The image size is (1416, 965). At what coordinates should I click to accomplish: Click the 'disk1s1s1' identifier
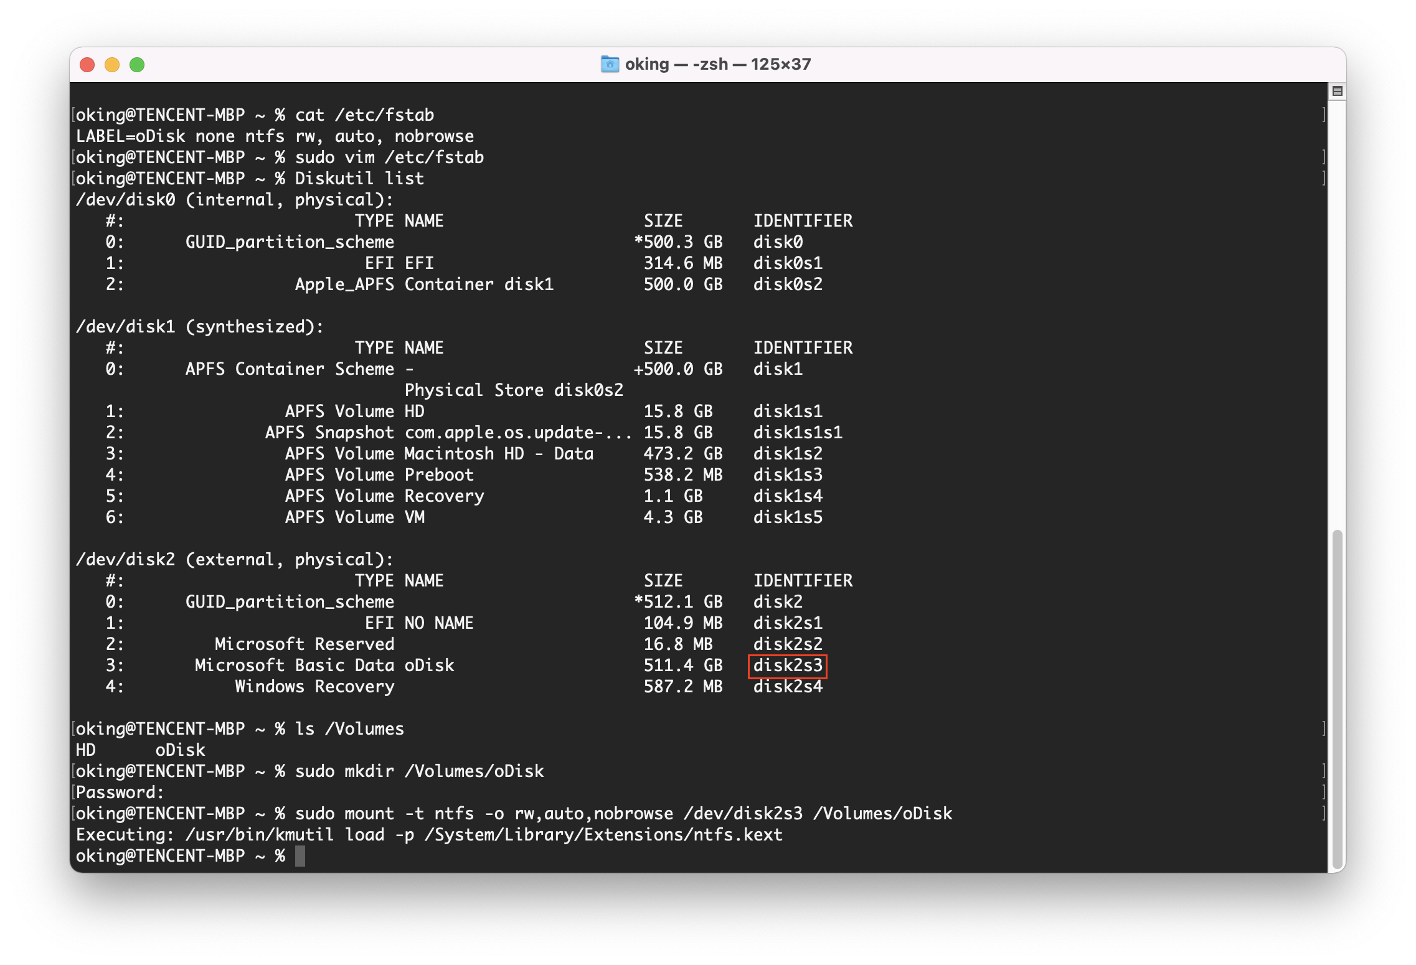tap(798, 433)
